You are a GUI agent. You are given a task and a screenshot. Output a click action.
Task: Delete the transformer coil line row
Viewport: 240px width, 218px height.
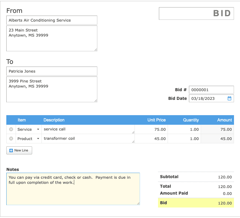(x=11, y=139)
